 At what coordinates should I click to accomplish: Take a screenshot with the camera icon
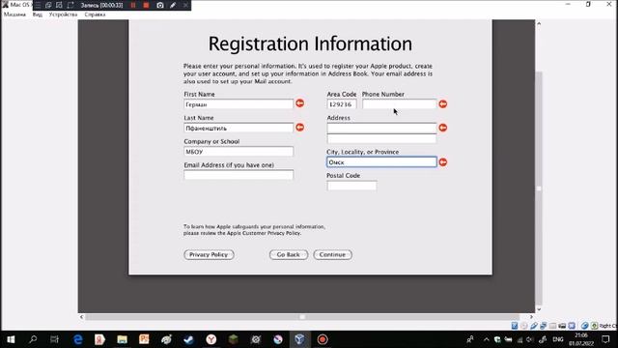[160, 5]
